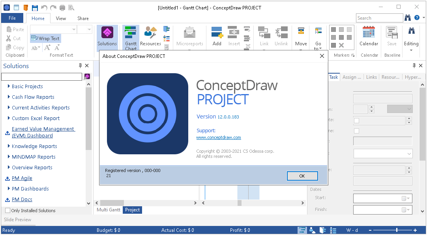Open the Ab text case dropdown

coord(36,48)
